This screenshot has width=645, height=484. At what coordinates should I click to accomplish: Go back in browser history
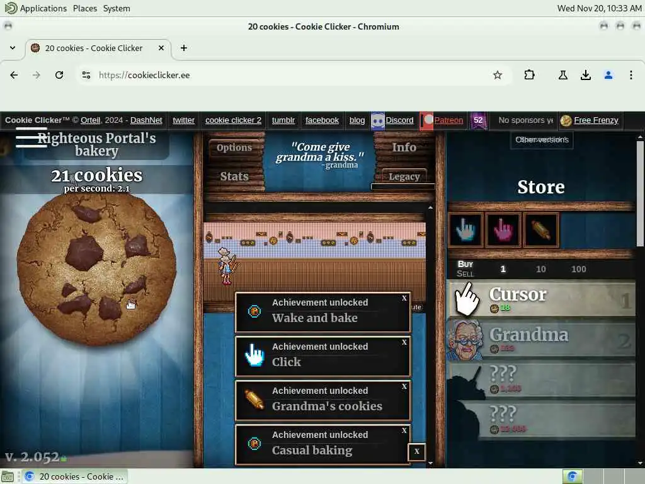coord(14,75)
